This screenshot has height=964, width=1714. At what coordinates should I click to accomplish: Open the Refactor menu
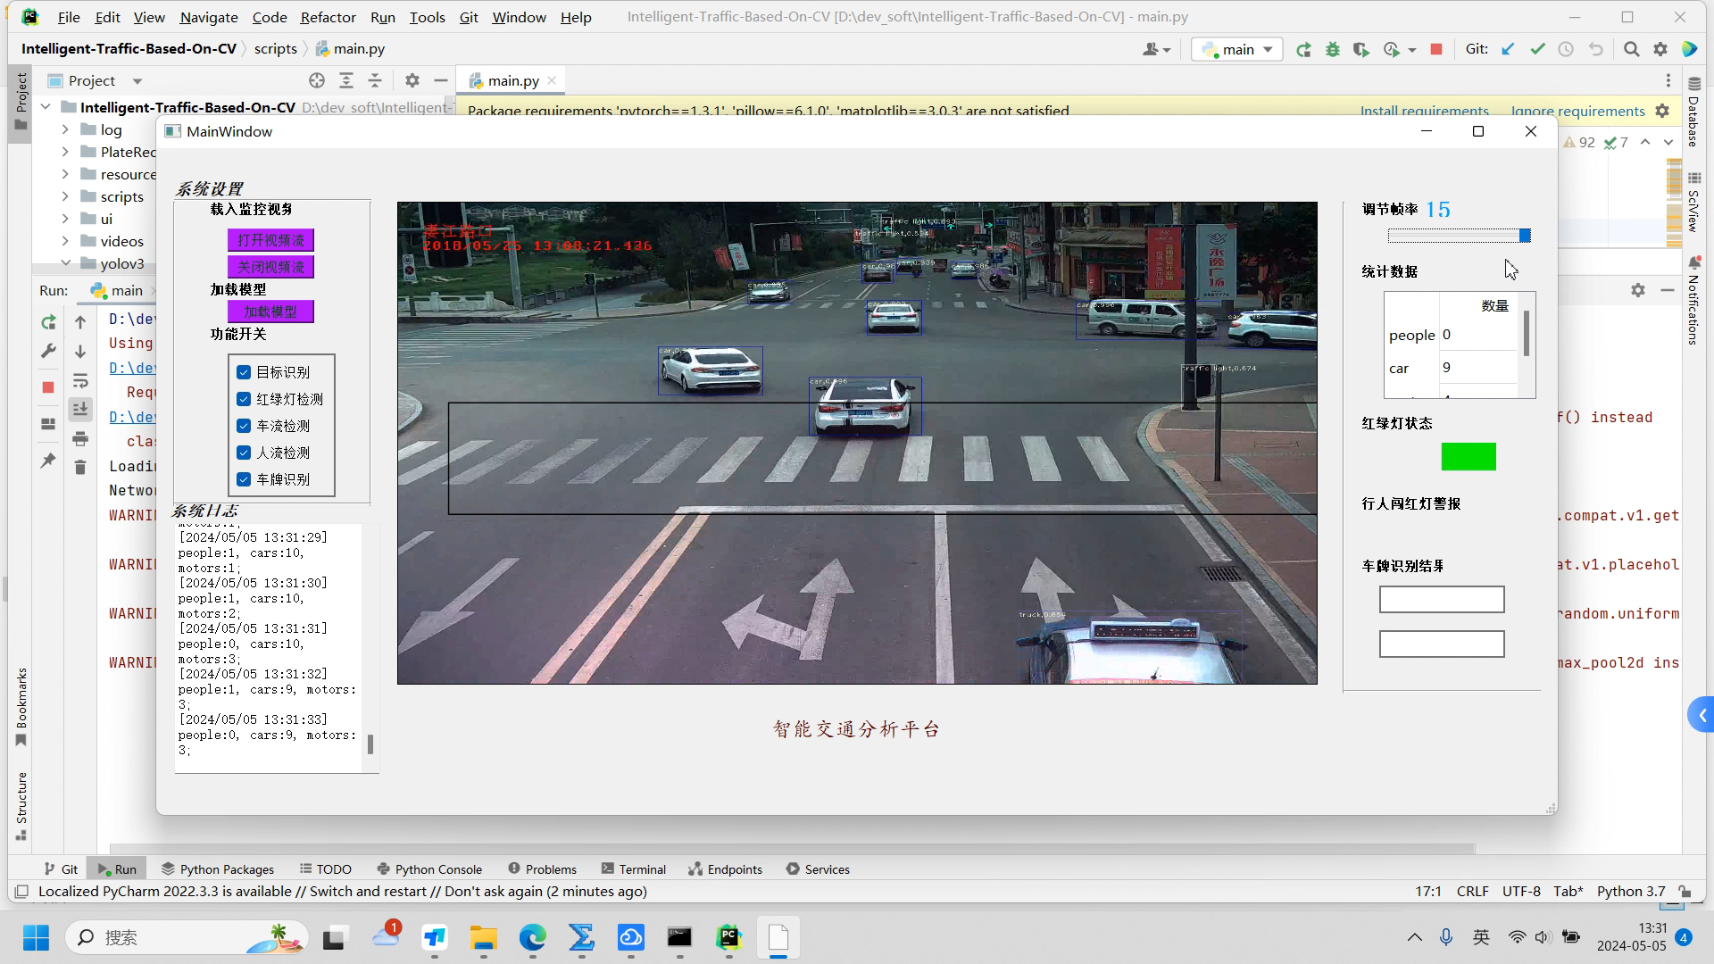(328, 17)
